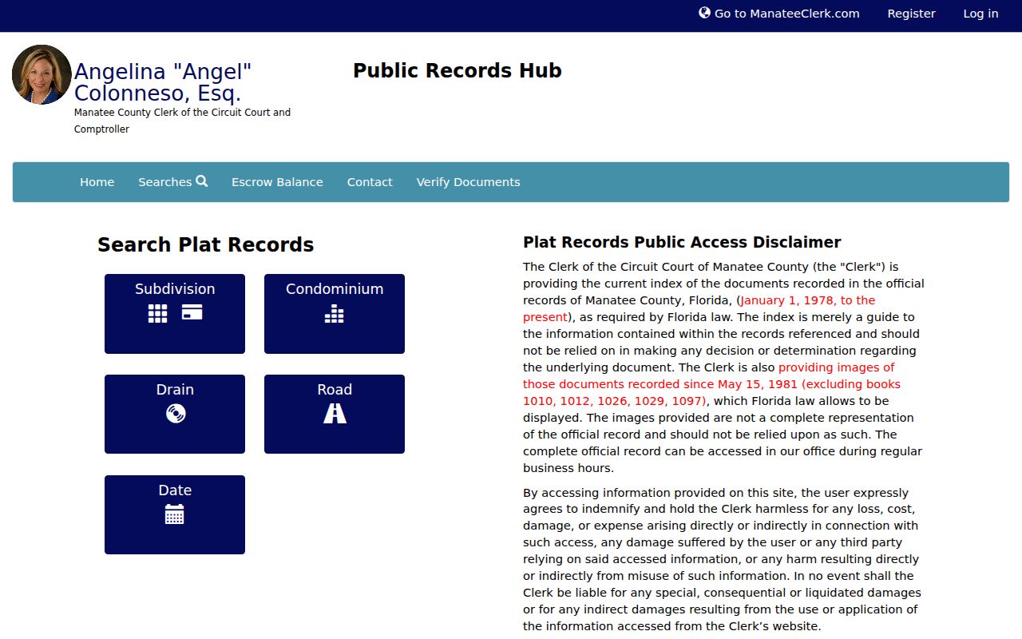
Task: Click the Subdivision tile label
Action: click(175, 289)
